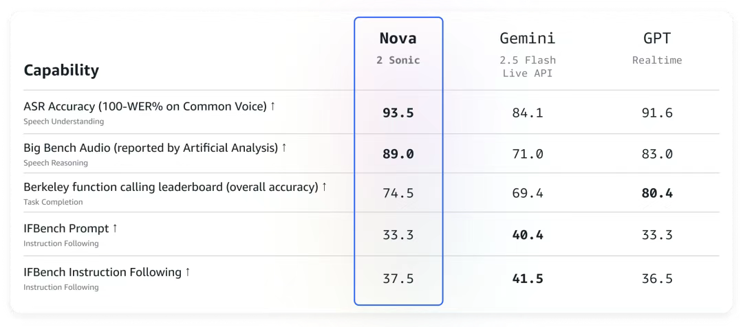Click the IFBench Instruction Following row label

point(107,272)
